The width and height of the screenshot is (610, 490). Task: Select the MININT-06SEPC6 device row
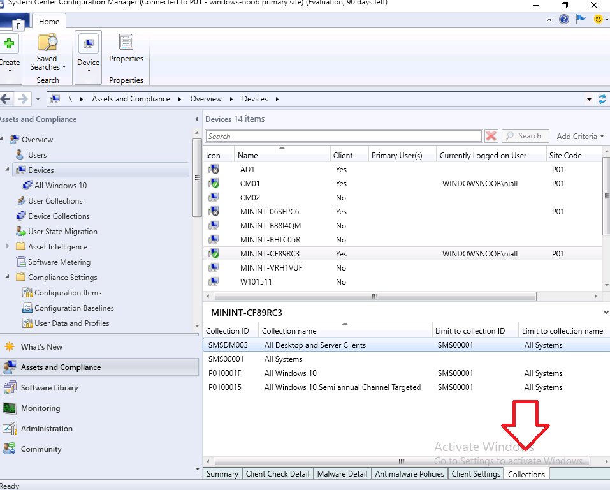(x=402, y=211)
